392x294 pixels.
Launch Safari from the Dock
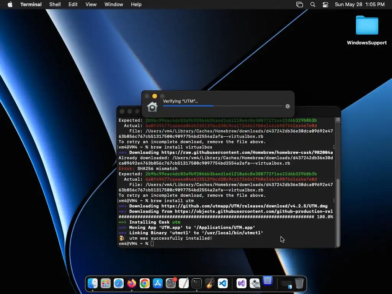click(119, 283)
